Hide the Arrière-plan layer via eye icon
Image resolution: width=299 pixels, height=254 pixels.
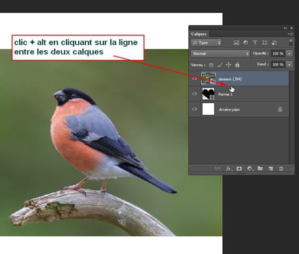(x=194, y=109)
